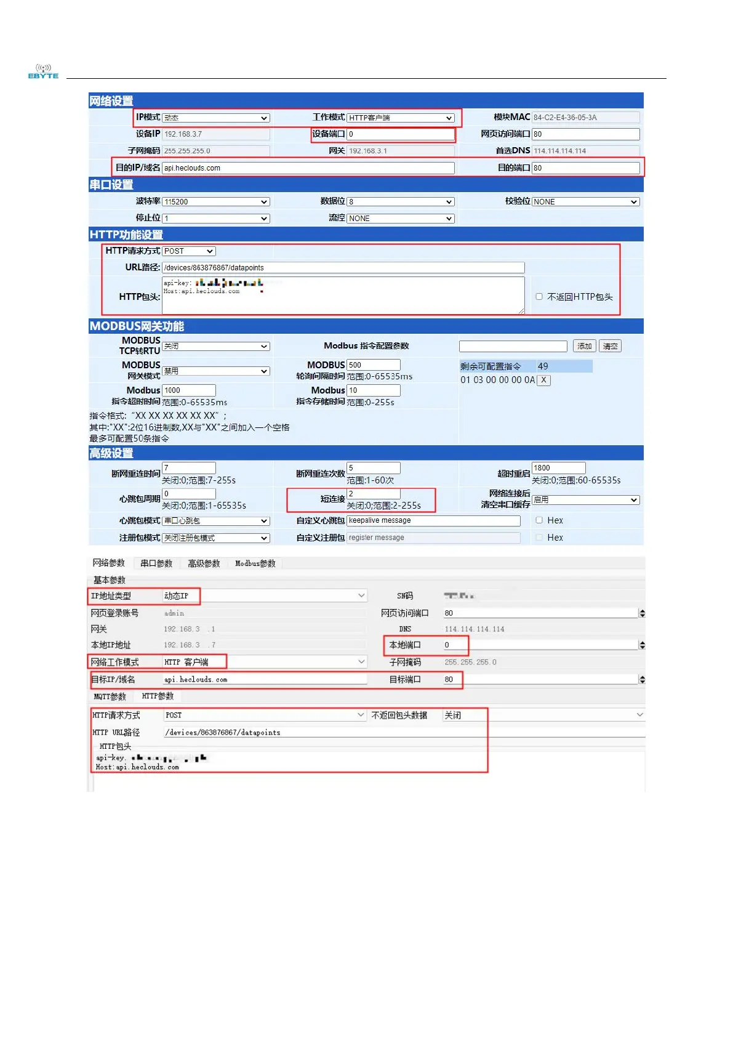Open the lower HTTP请求方式 POST dropdown
Viewport: 733px width, 1037px height.
(265, 715)
